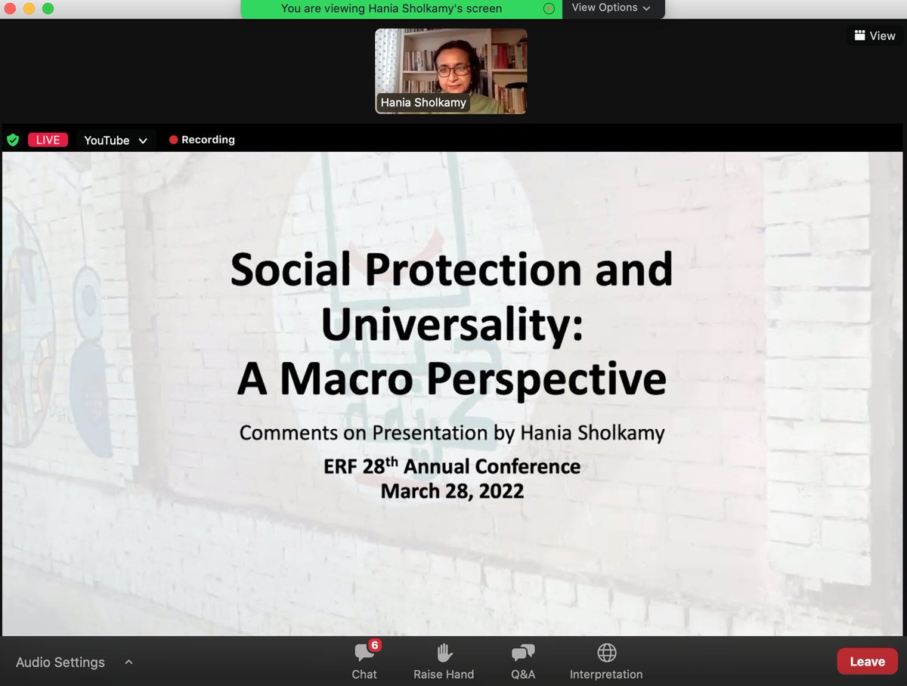Viewport: 907px width, 686px height.
Task: Click 'Comments on Presentation by Hania Sholkamy' text
Action: (x=452, y=433)
